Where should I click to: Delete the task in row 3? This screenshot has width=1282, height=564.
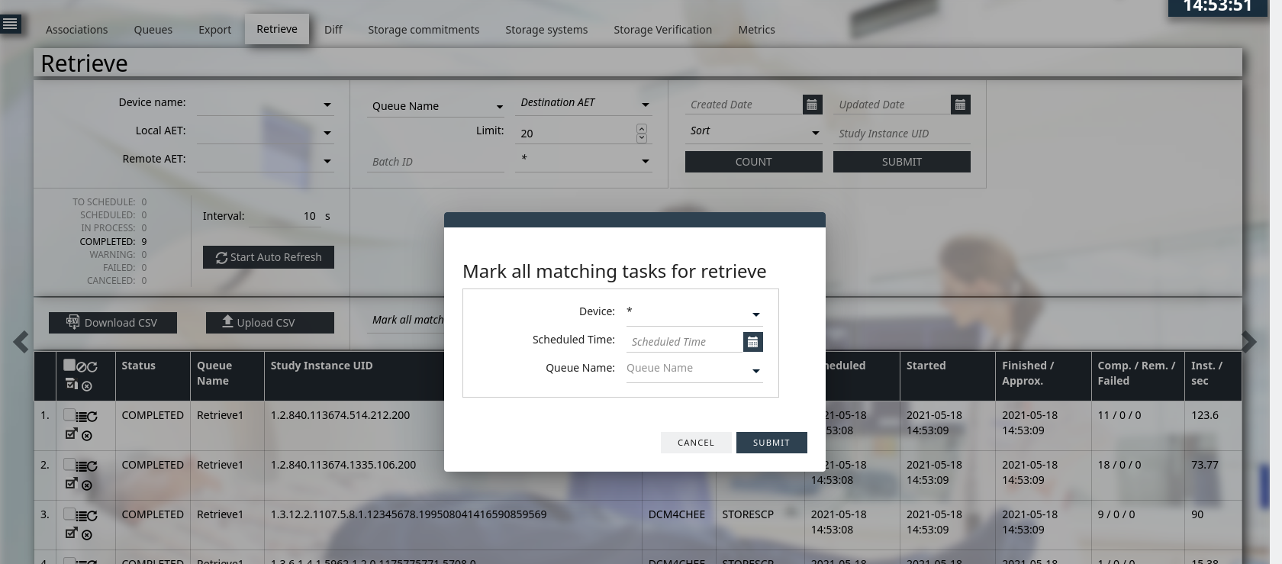coord(86,535)
